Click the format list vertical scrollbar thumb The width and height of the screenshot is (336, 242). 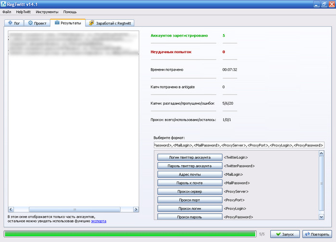tap(321, 183)
